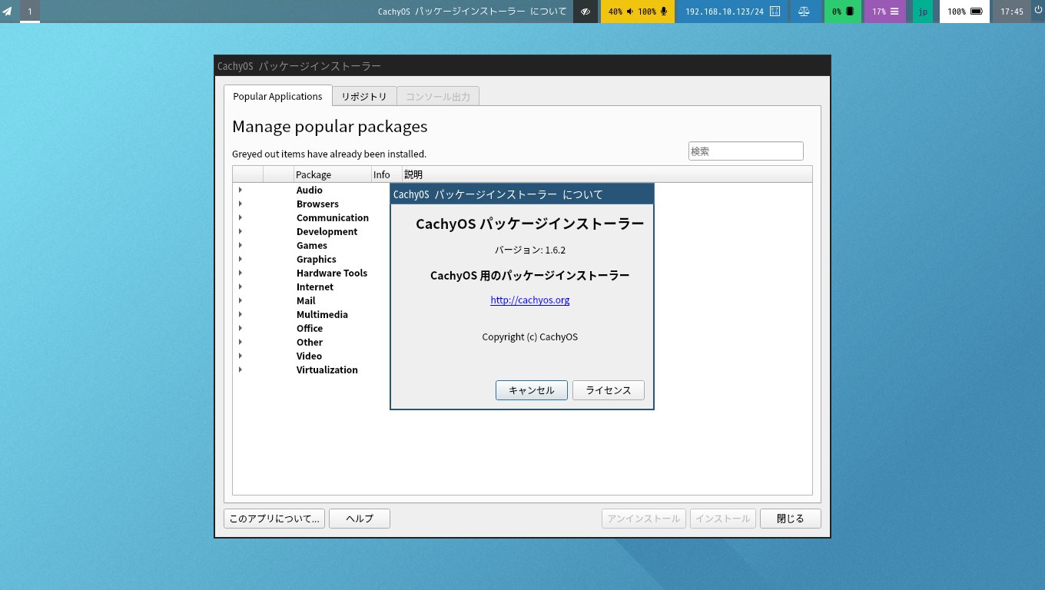Click the speaker volume icon in panel
Viewport: 1045px width, 590px height.
click(x=630, y=12)
